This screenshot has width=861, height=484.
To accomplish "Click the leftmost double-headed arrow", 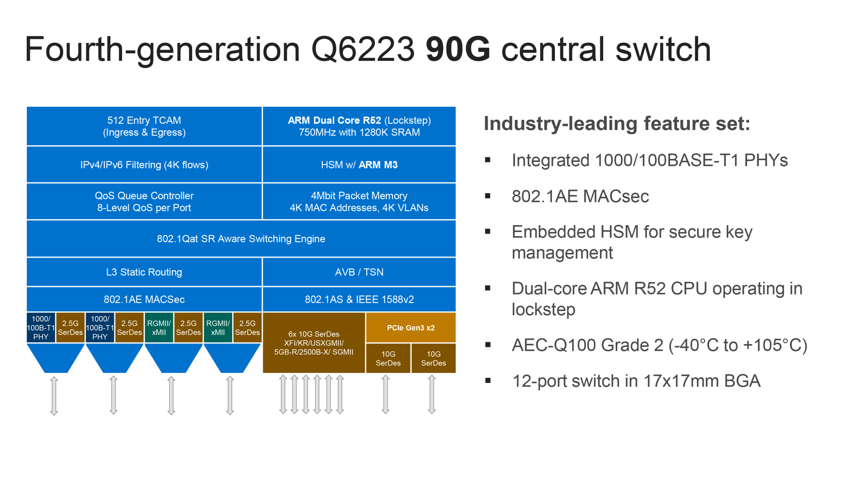I will point(54,396).
